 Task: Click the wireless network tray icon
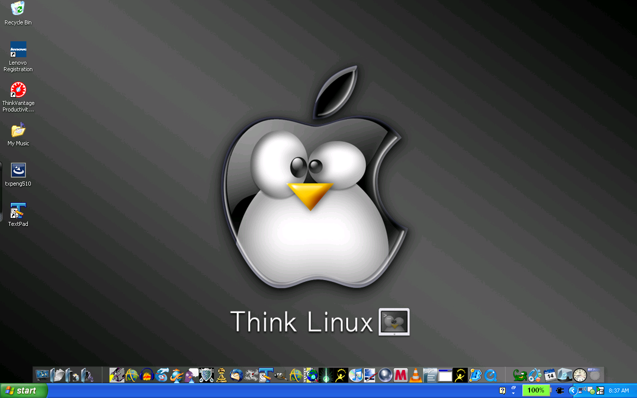pyautogui.click(x=581, y=391)
